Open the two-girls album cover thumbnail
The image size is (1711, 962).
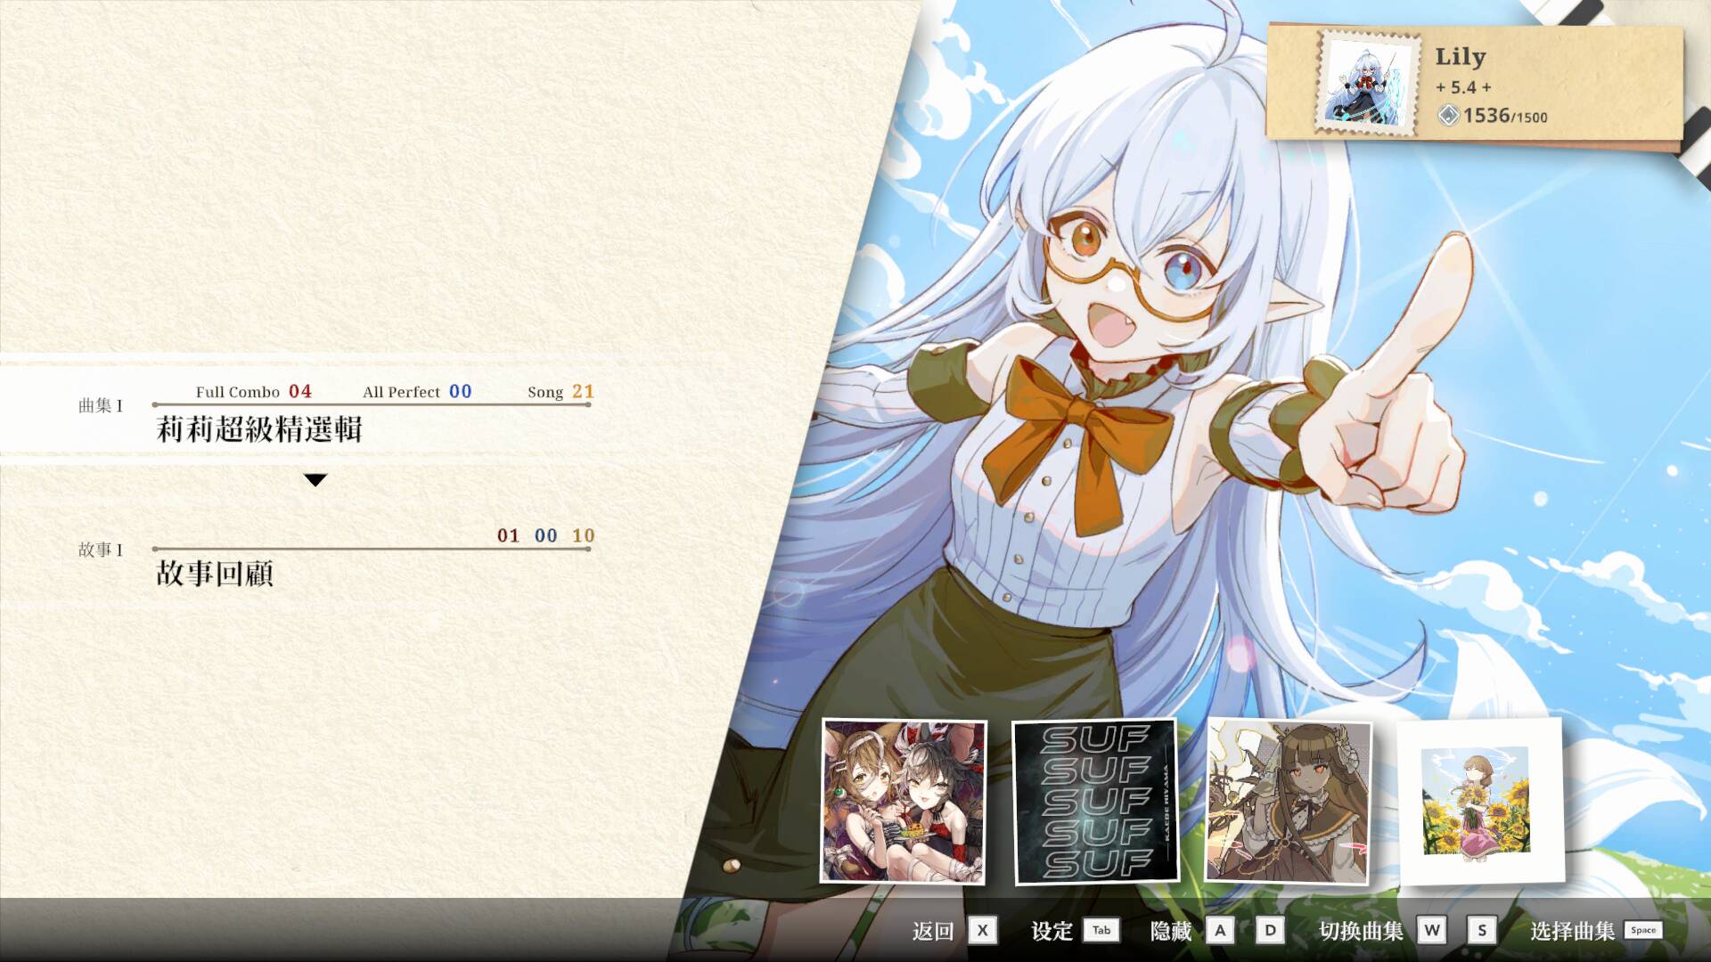903,801
